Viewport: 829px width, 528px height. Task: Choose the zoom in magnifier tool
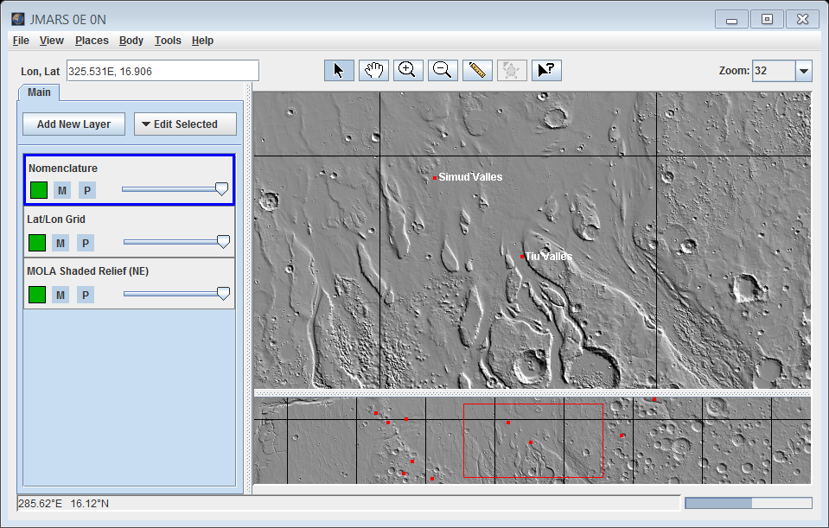pos(408,71)
